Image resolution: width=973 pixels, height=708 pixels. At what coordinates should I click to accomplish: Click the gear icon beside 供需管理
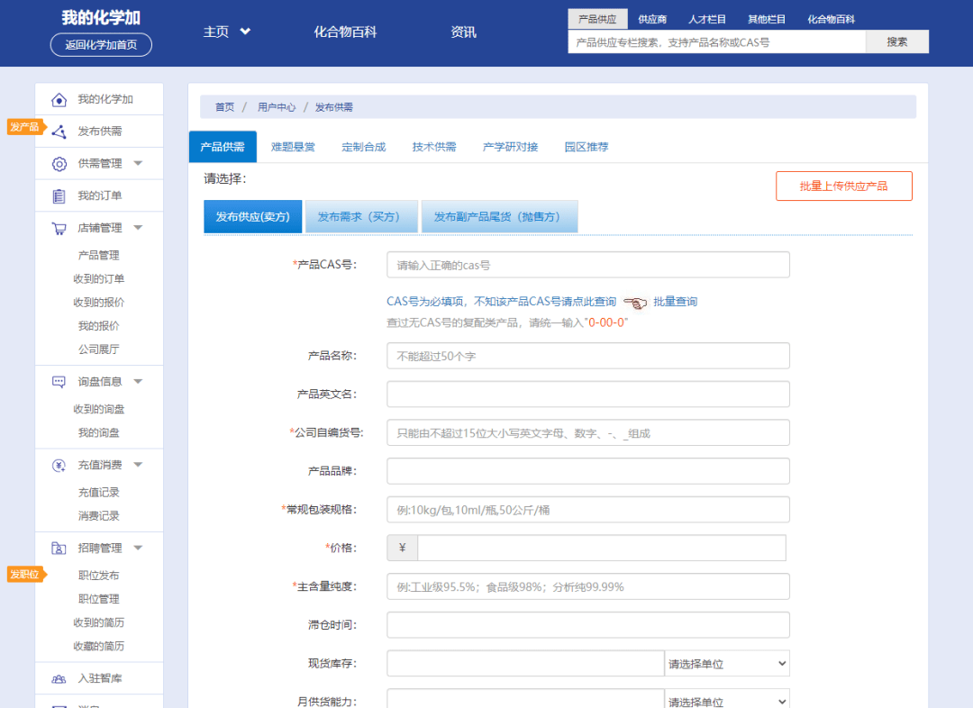point(59,164)
